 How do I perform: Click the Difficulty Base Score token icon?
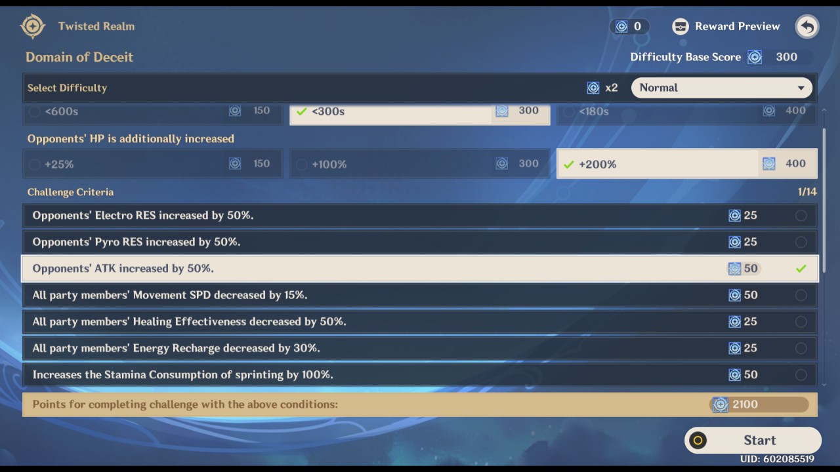click(x=755, y=57)
